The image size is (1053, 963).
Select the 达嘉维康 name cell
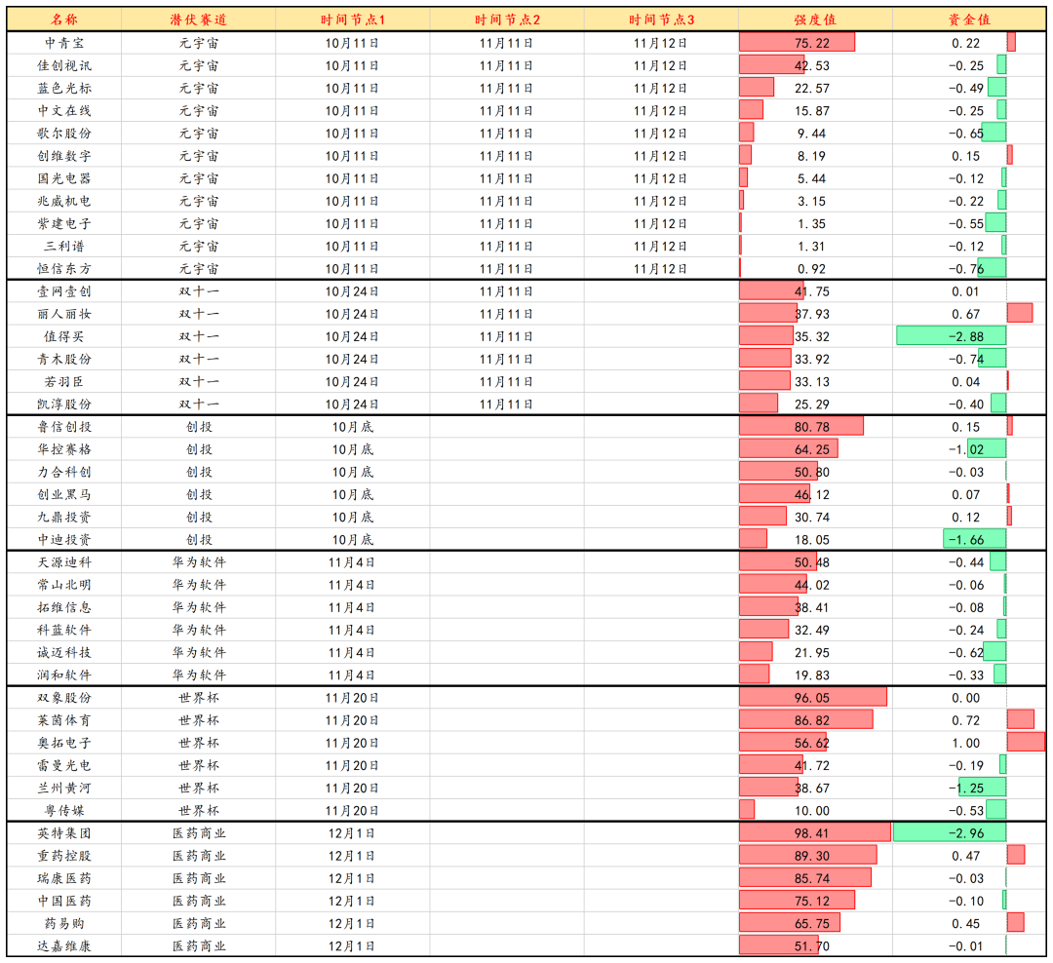63,946
